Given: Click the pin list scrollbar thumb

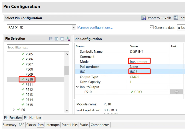Looking at the screenshot, I should tap(67, 71).
